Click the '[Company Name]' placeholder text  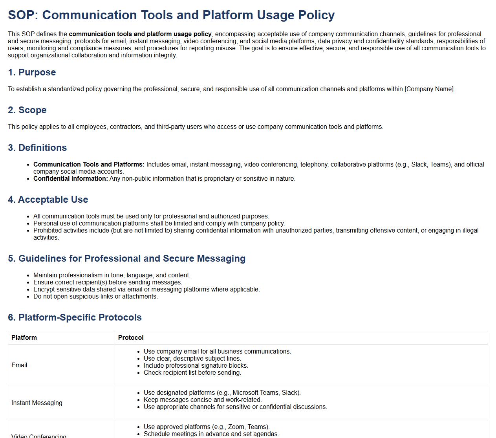click(x=429, y=89)
